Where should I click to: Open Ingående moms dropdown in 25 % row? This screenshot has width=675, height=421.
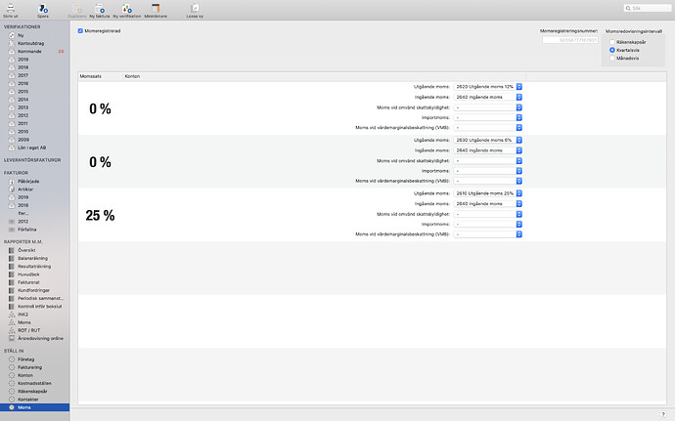[x=488, y=204]
